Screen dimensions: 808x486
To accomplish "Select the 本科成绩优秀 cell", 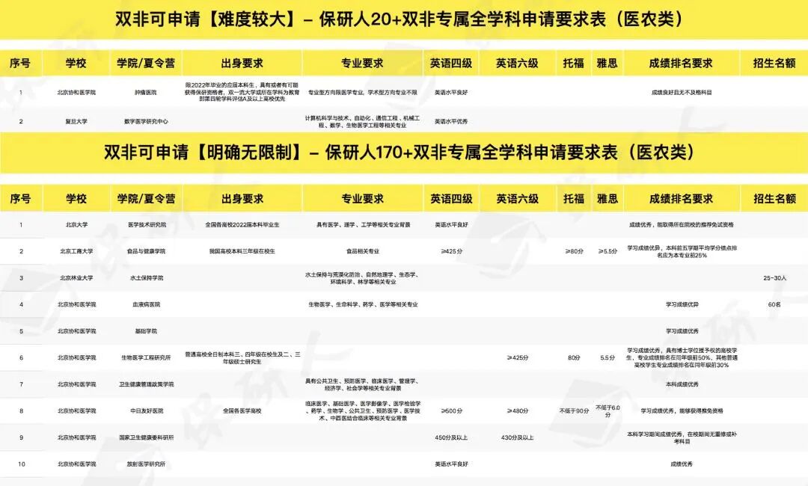I will pyautogui.click(x=682, y=384).
